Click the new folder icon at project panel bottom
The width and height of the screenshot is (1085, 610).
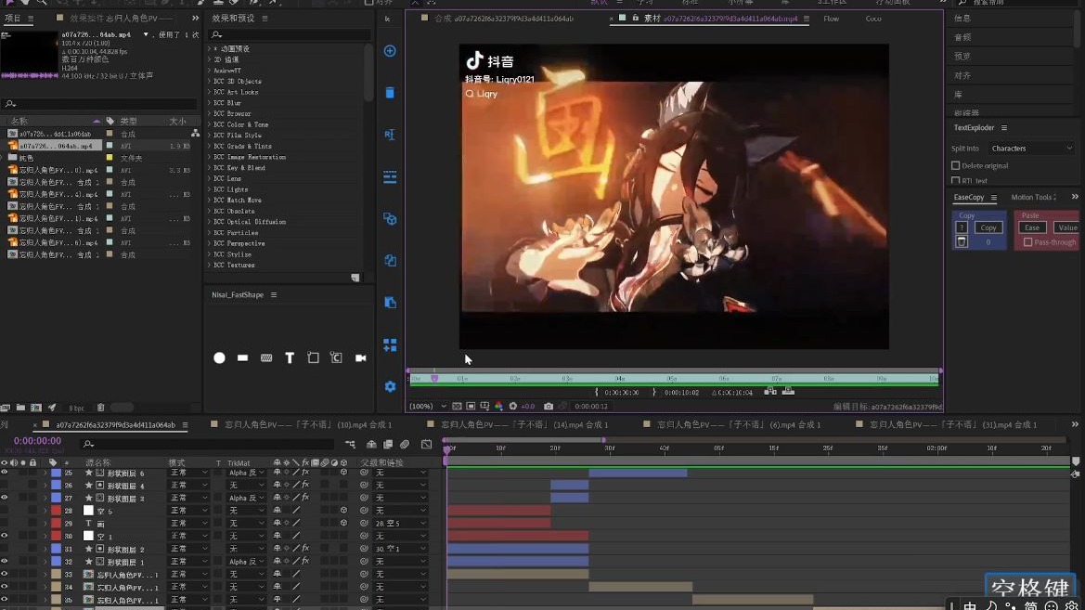[20, 408]
